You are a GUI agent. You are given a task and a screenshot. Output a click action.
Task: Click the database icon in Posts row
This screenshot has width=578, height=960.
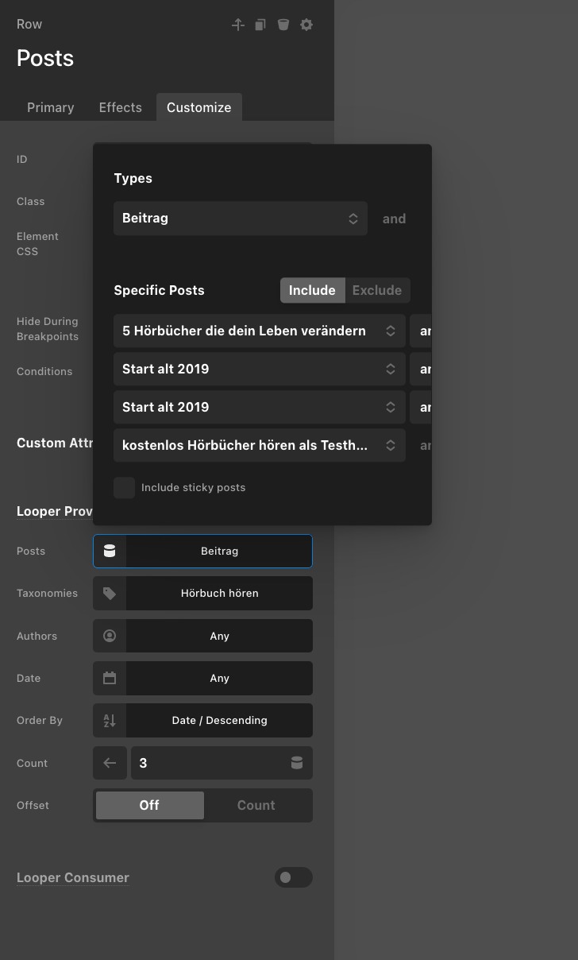[110, 552]
